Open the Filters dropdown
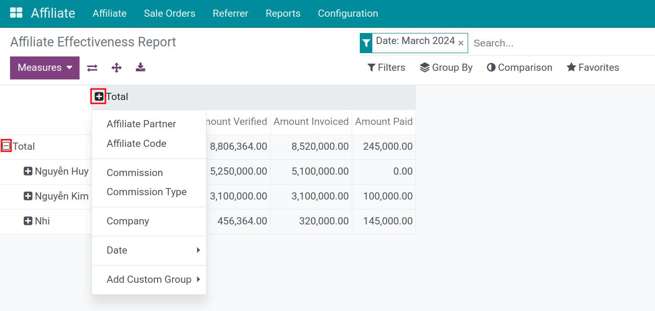The image size is (655, 311). [x=386, y=67]
